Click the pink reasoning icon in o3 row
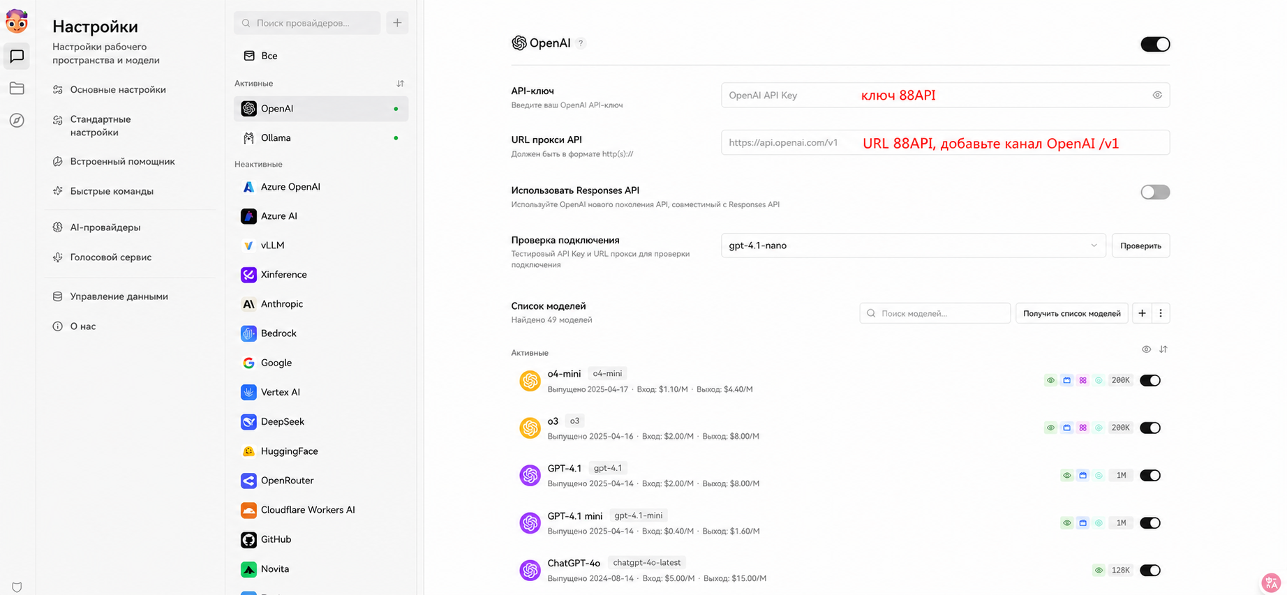The width and height of the screenshot is (1287, 595). pyautogui.click(x=1083, y=428)
